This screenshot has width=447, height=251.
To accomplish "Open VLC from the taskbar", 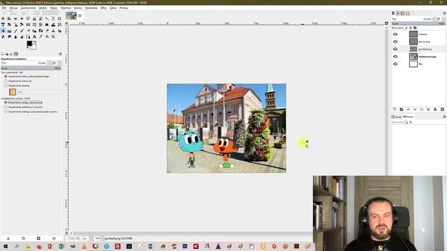I will pyautogui.click(x=84, y=246).
